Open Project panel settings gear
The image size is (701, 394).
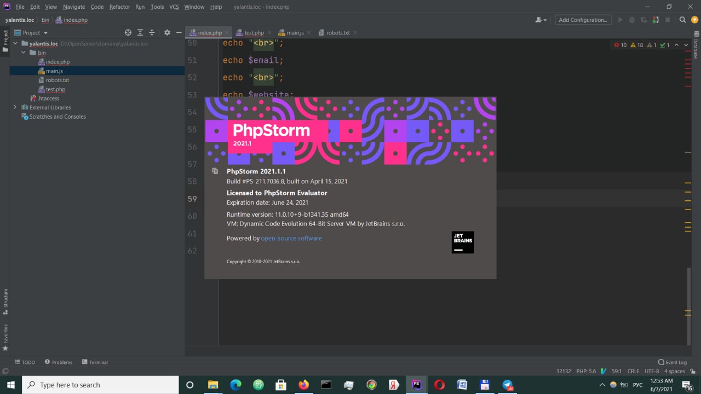click(x=167, y=33)
